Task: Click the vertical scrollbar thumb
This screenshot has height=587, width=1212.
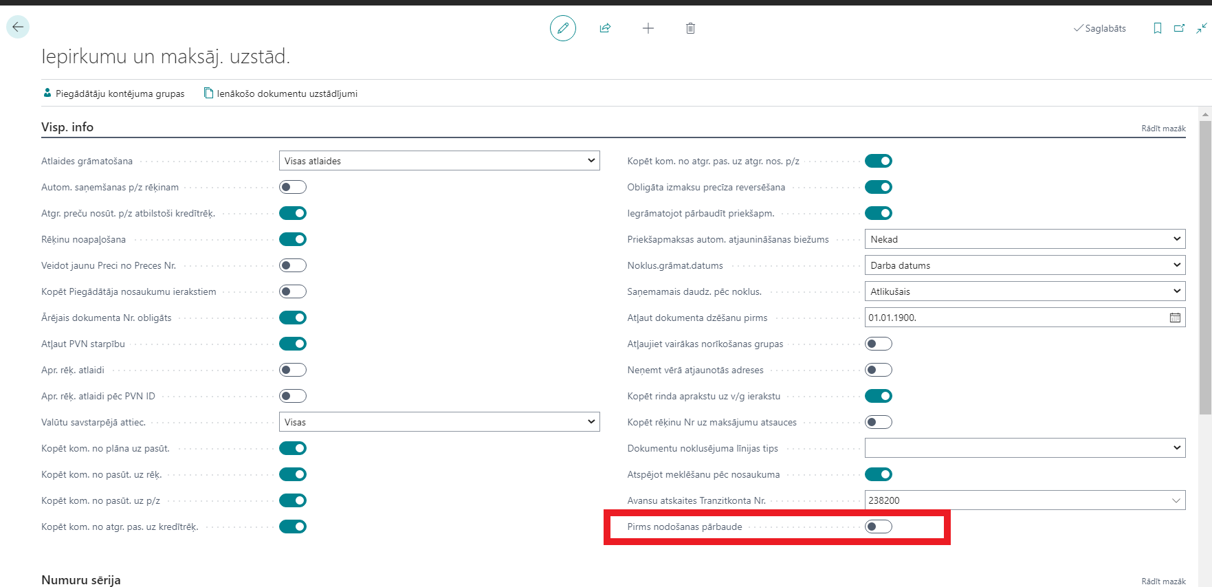Action: point(1205,268)
